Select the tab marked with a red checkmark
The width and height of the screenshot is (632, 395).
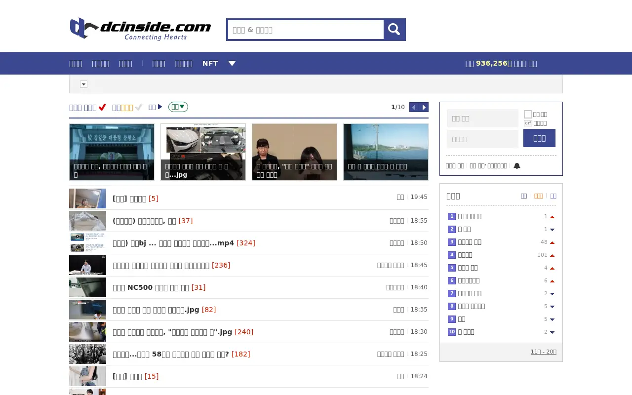pyautogui.click(x=87, y=107)
